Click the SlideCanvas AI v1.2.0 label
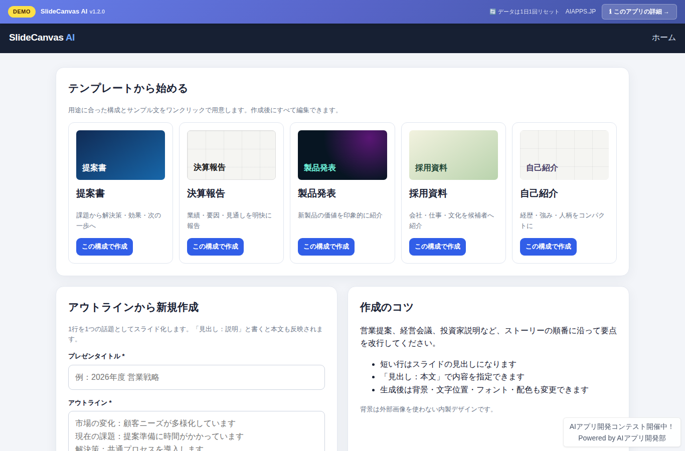 click(73, 12)
